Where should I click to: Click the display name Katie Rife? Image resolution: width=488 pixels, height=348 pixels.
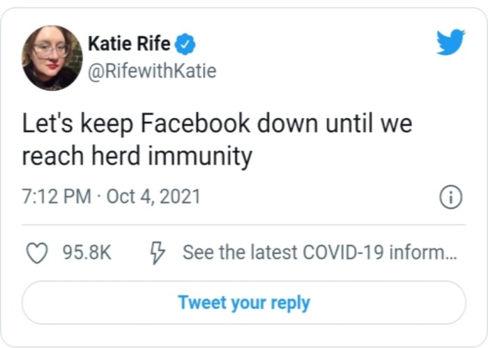click(x=129, y=45)
